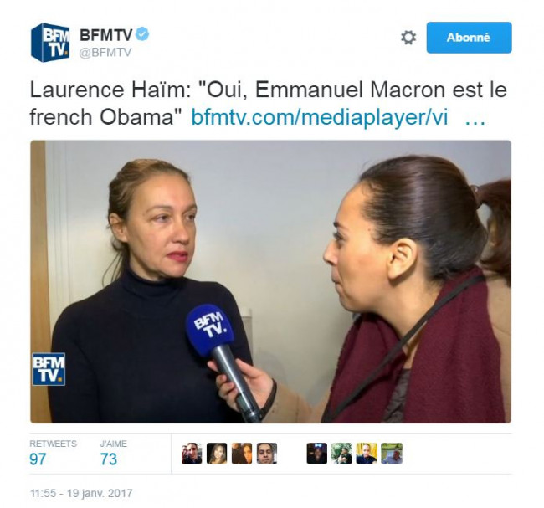Open the bfmtv.com/mediaplayer link
Screen dimensions: 544x508
point(320,117)
